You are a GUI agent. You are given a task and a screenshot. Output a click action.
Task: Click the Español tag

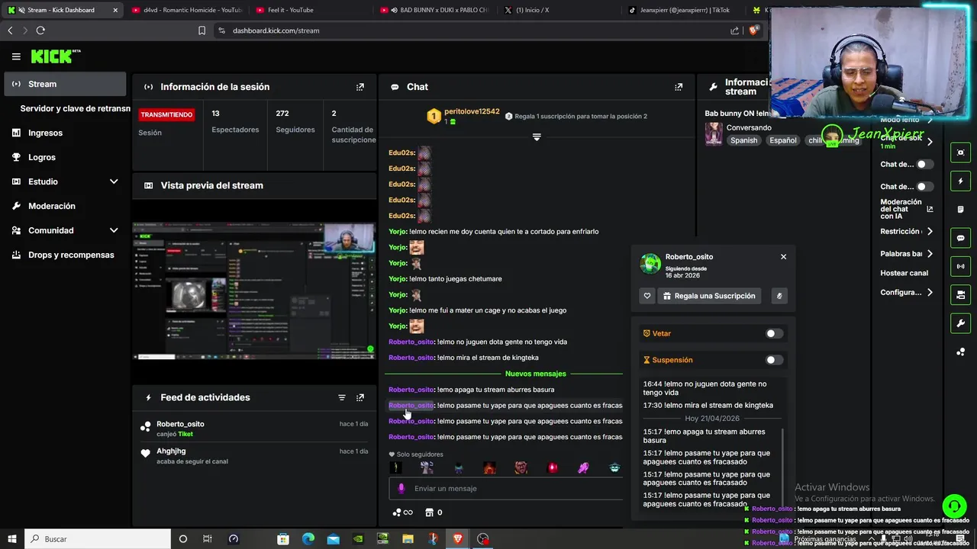pos(782,140)
